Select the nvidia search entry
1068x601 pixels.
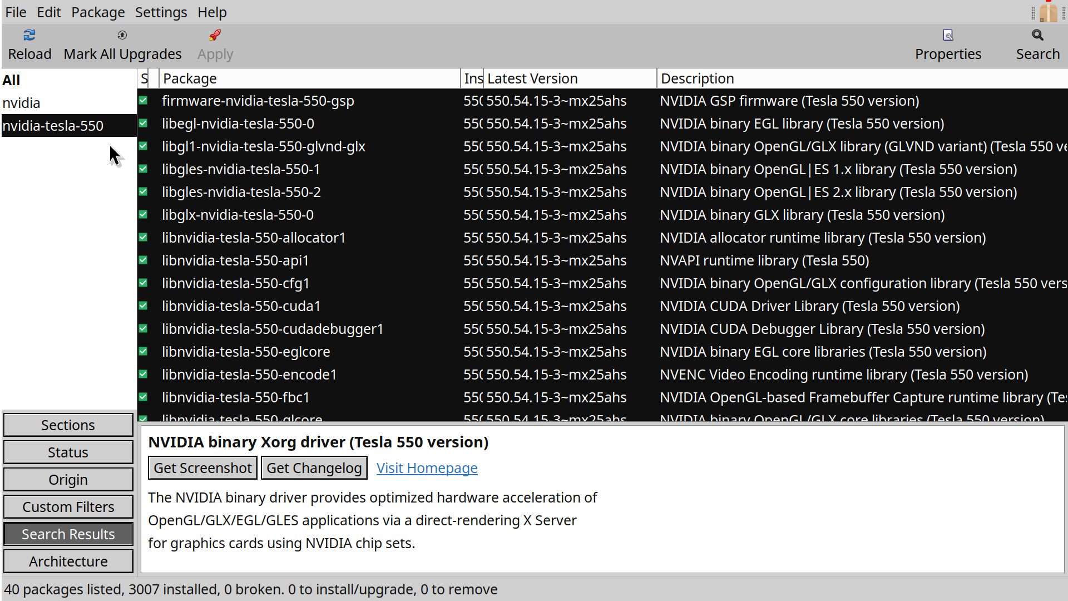point(69,103)
